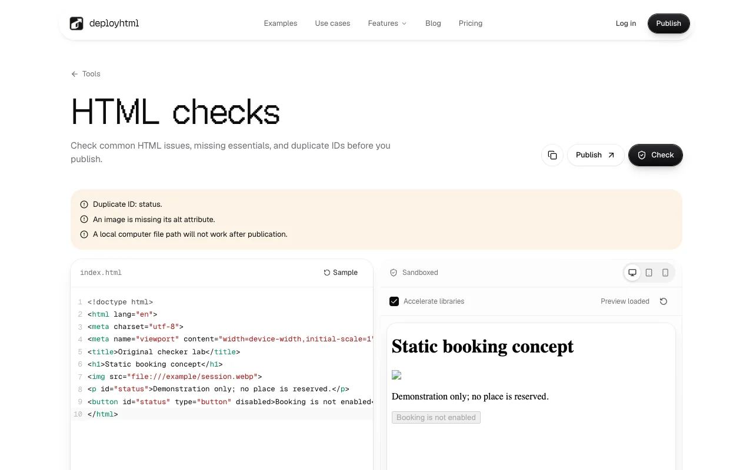Click the deployhtml logo icon
This screenshot has width=753, height=470.
click(x=76, y=23)
